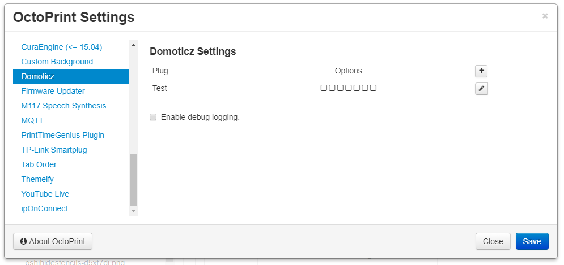Screen dimensions: 564x265
Task: Save the OctoPrint settings
Action: (x=532, y=241)
